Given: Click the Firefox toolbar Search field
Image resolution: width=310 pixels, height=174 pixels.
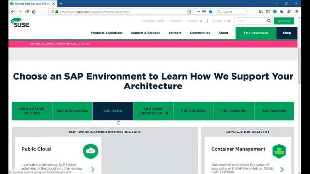Looking at the screenshot, I should click(x=231, y=12).
